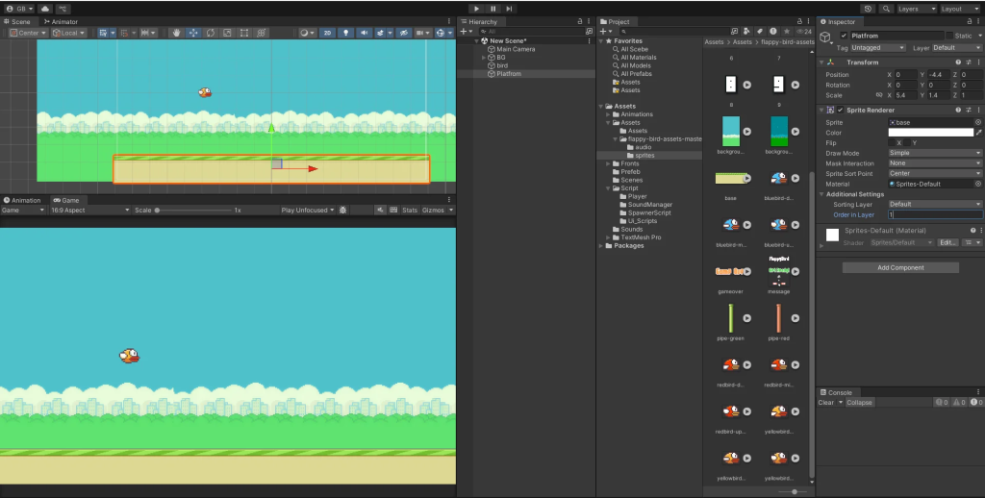Open Layout dropdown in top bar
Screen dimensions: 985x498
click(x=959, y=9)
